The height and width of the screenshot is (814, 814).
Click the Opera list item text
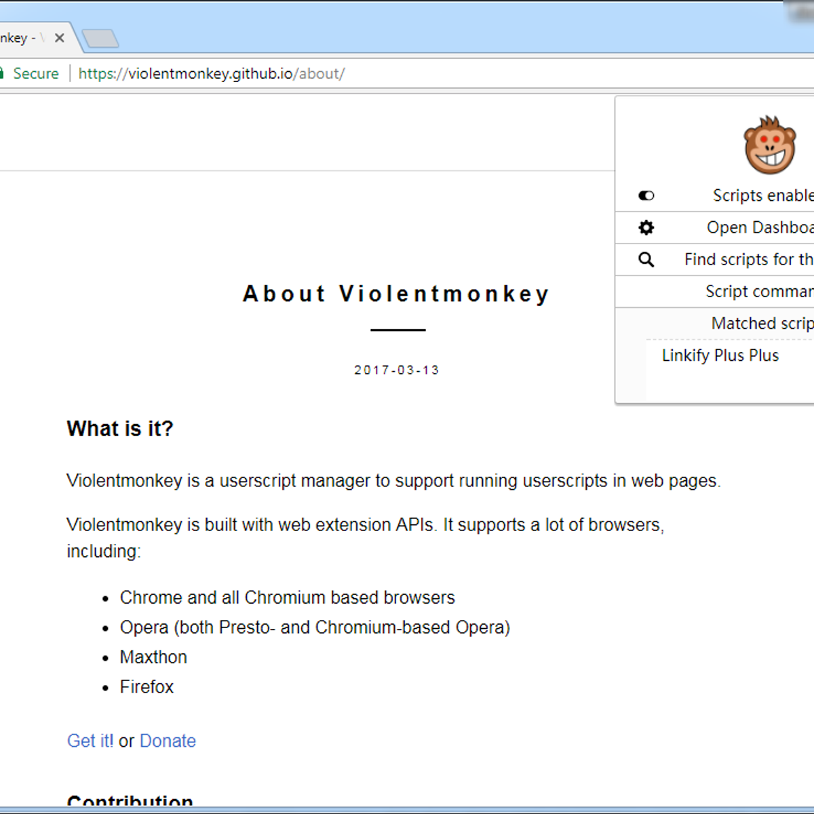[x=315, y=627]
